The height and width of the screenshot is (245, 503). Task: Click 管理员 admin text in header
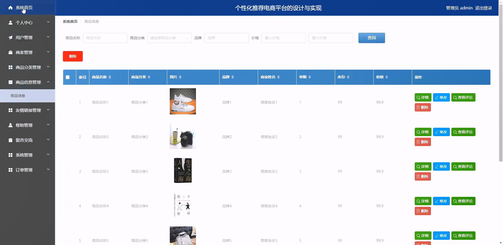click(x=459, y=8)
